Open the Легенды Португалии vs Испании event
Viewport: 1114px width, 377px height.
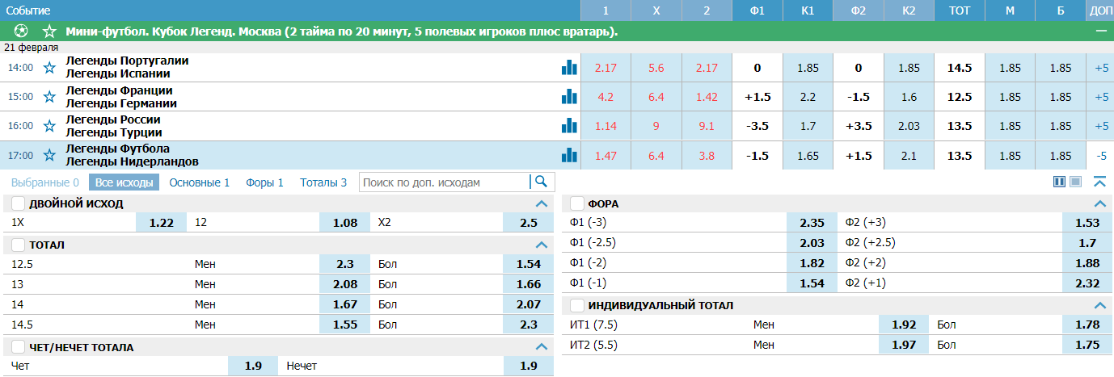[x=127, y=67]
